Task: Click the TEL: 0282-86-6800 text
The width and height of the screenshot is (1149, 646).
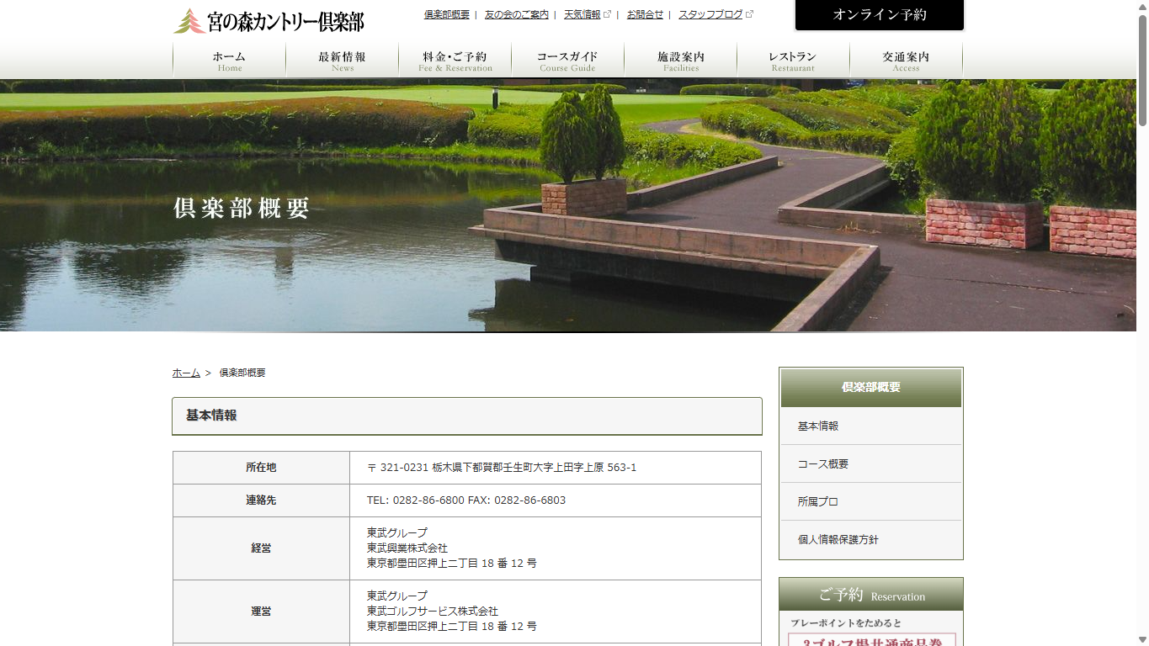Action: (416, 500)
